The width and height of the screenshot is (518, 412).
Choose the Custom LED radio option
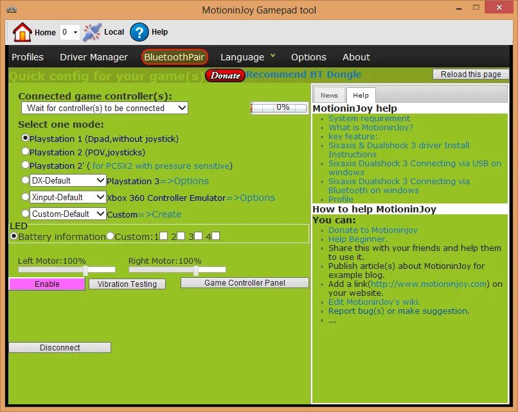110,236
